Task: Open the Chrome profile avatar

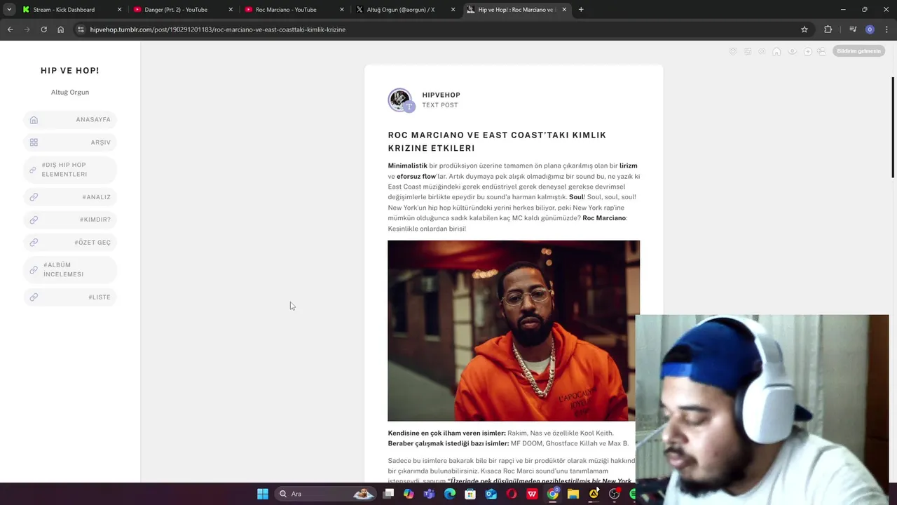Action: pos(870,29)
